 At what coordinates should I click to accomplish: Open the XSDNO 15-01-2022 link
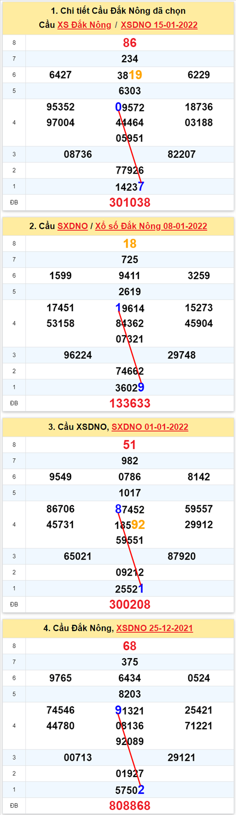tap(159, 25)
